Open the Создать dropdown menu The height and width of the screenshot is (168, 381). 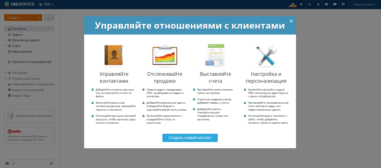coord(23,17)
